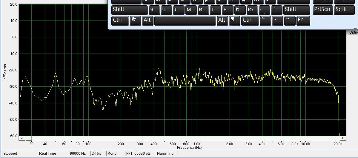The height and width of the screenshot is (158, 358).
Task: Toggle the left Shift key
Action: click(x=129, y=10)
